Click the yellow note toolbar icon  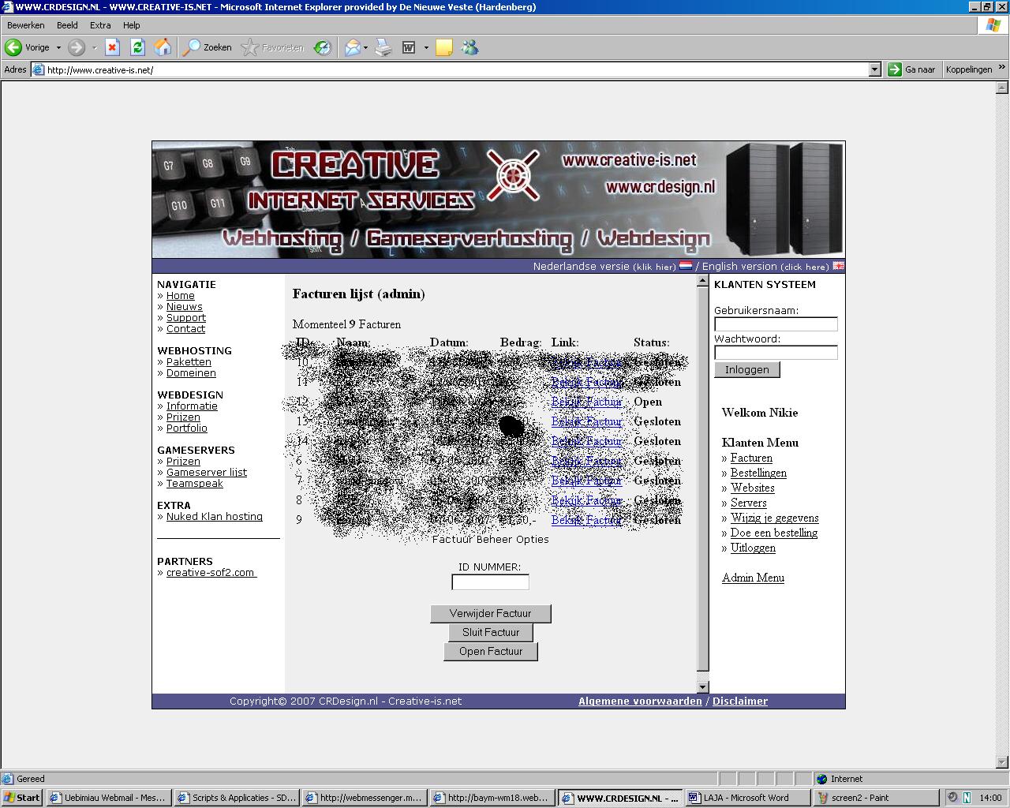point(444,47)
